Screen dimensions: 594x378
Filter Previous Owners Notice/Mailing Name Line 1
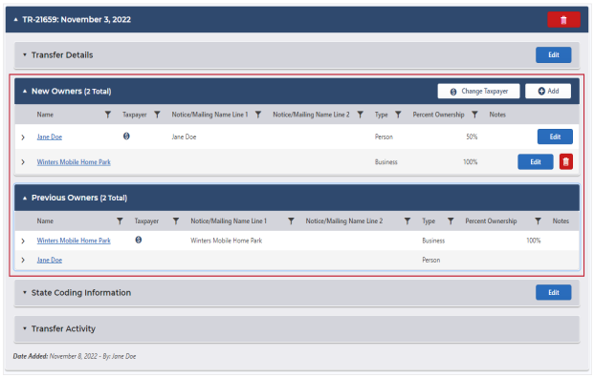pos(291,220)
